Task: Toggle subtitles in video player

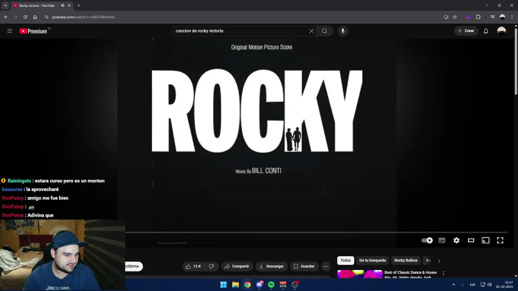Action: tap(442, 240)
